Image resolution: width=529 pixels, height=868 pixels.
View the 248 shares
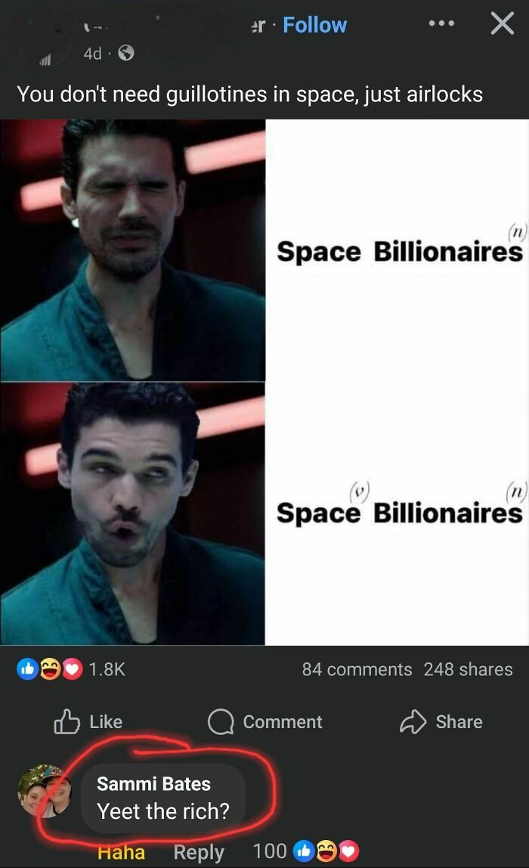tap(468, 669)
